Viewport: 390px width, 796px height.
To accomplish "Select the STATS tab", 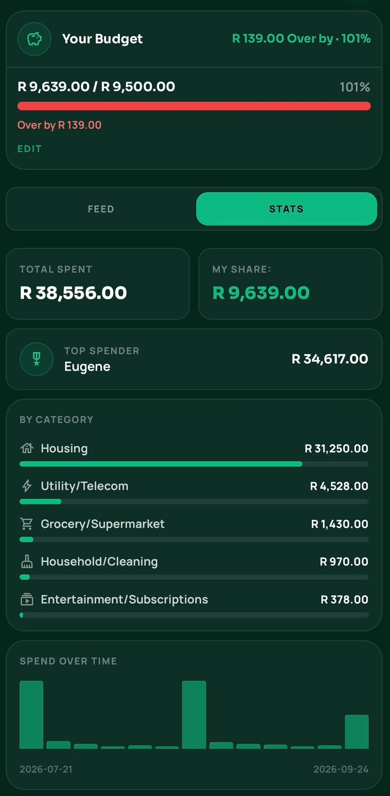I will click(287, 209).
